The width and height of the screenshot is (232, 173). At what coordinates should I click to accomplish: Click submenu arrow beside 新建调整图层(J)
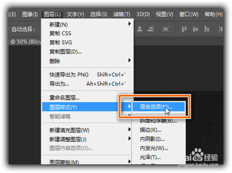129,139
